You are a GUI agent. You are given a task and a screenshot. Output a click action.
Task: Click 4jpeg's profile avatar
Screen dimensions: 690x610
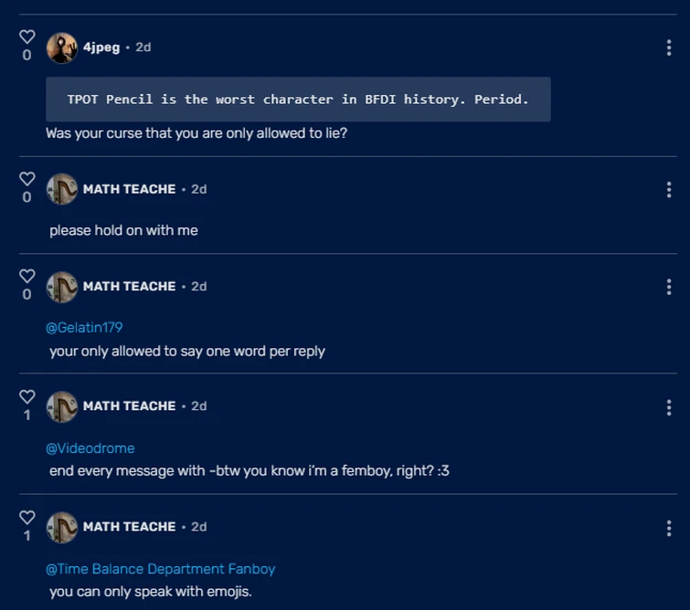pos(62,47)
